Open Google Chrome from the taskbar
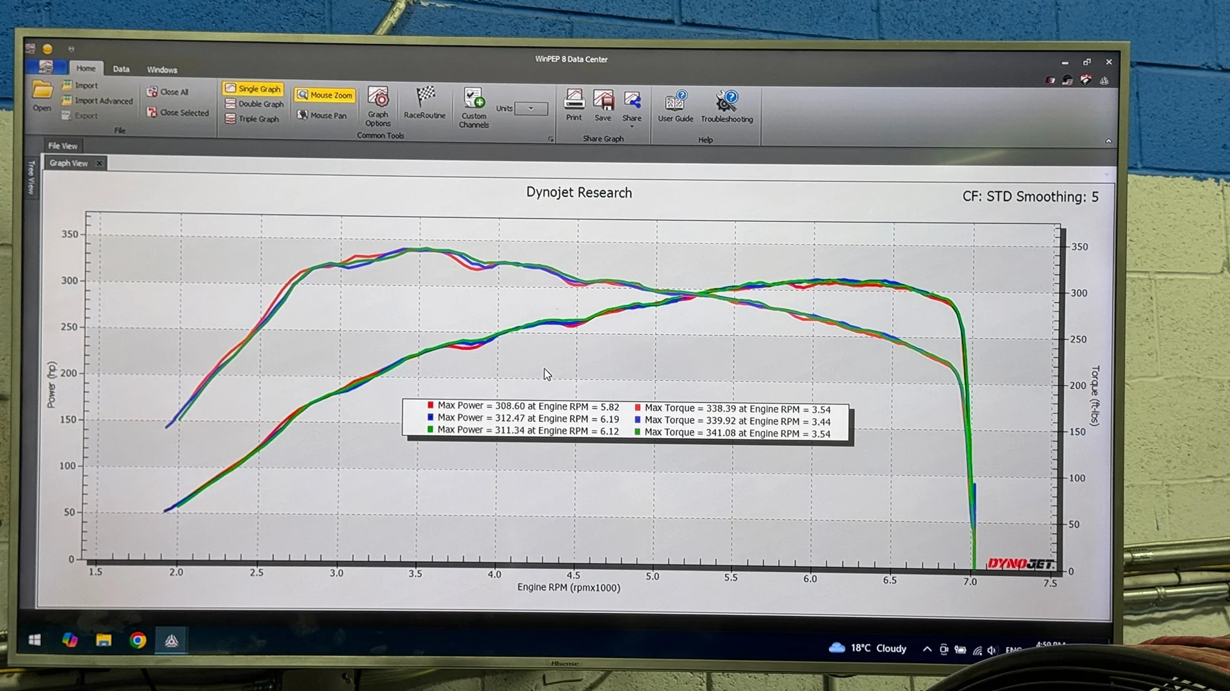1230x691 pixels. click(x=137, y=641)
